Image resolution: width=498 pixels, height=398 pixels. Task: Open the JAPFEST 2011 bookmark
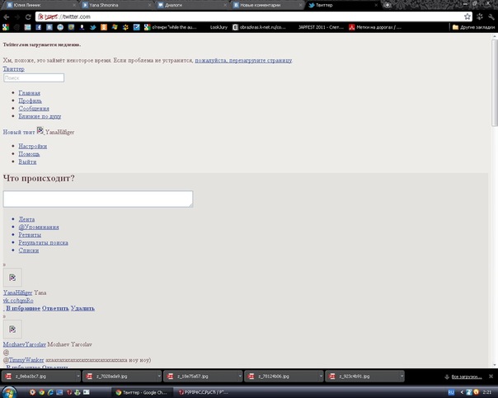321,27
